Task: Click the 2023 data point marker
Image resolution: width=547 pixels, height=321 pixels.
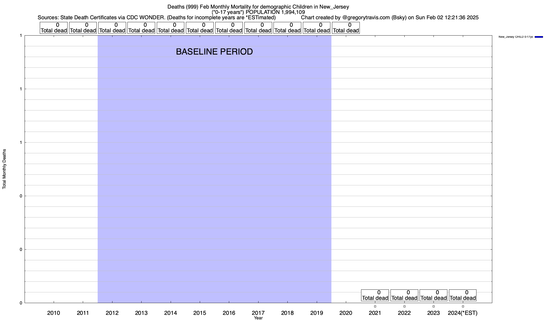Action: 433,306
